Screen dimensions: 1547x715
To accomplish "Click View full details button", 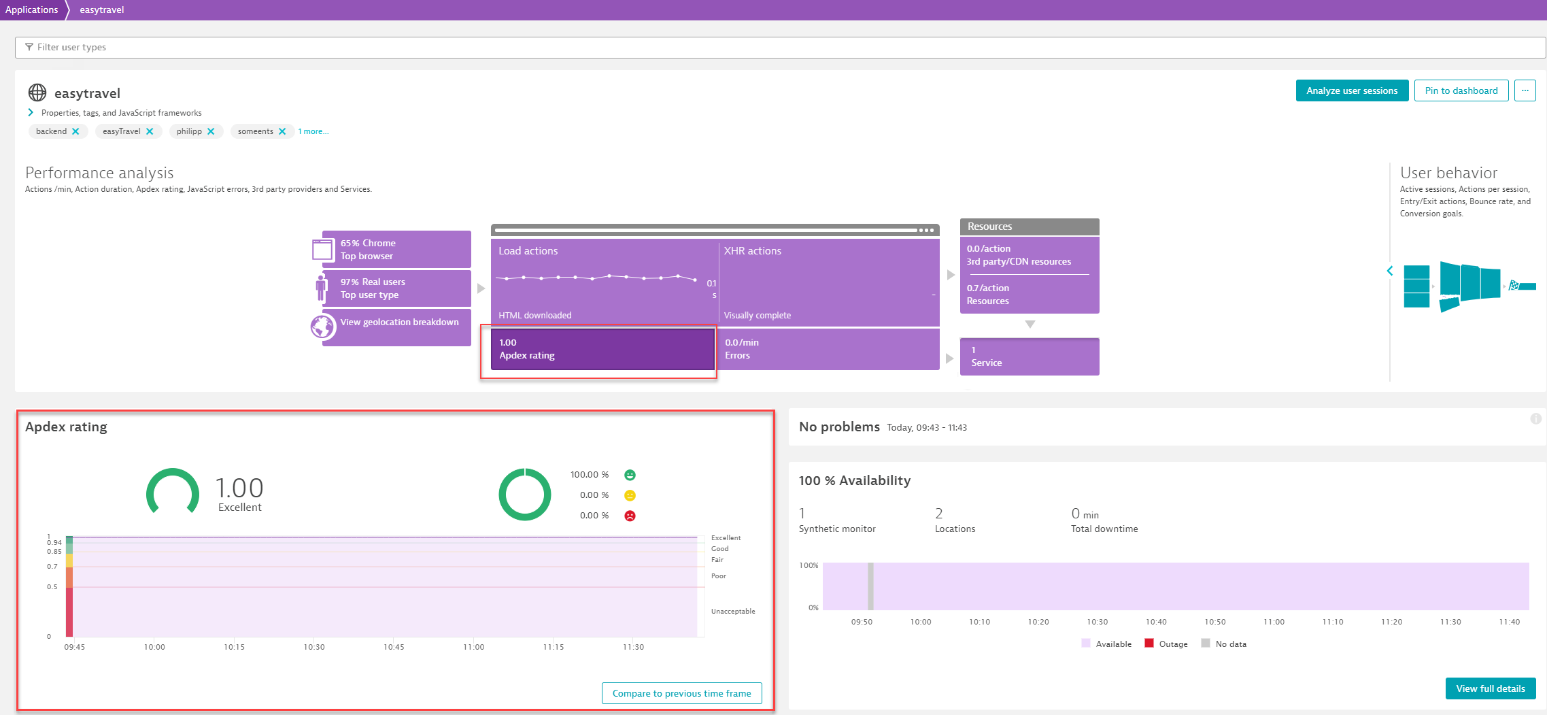I will coord(1491,688).
